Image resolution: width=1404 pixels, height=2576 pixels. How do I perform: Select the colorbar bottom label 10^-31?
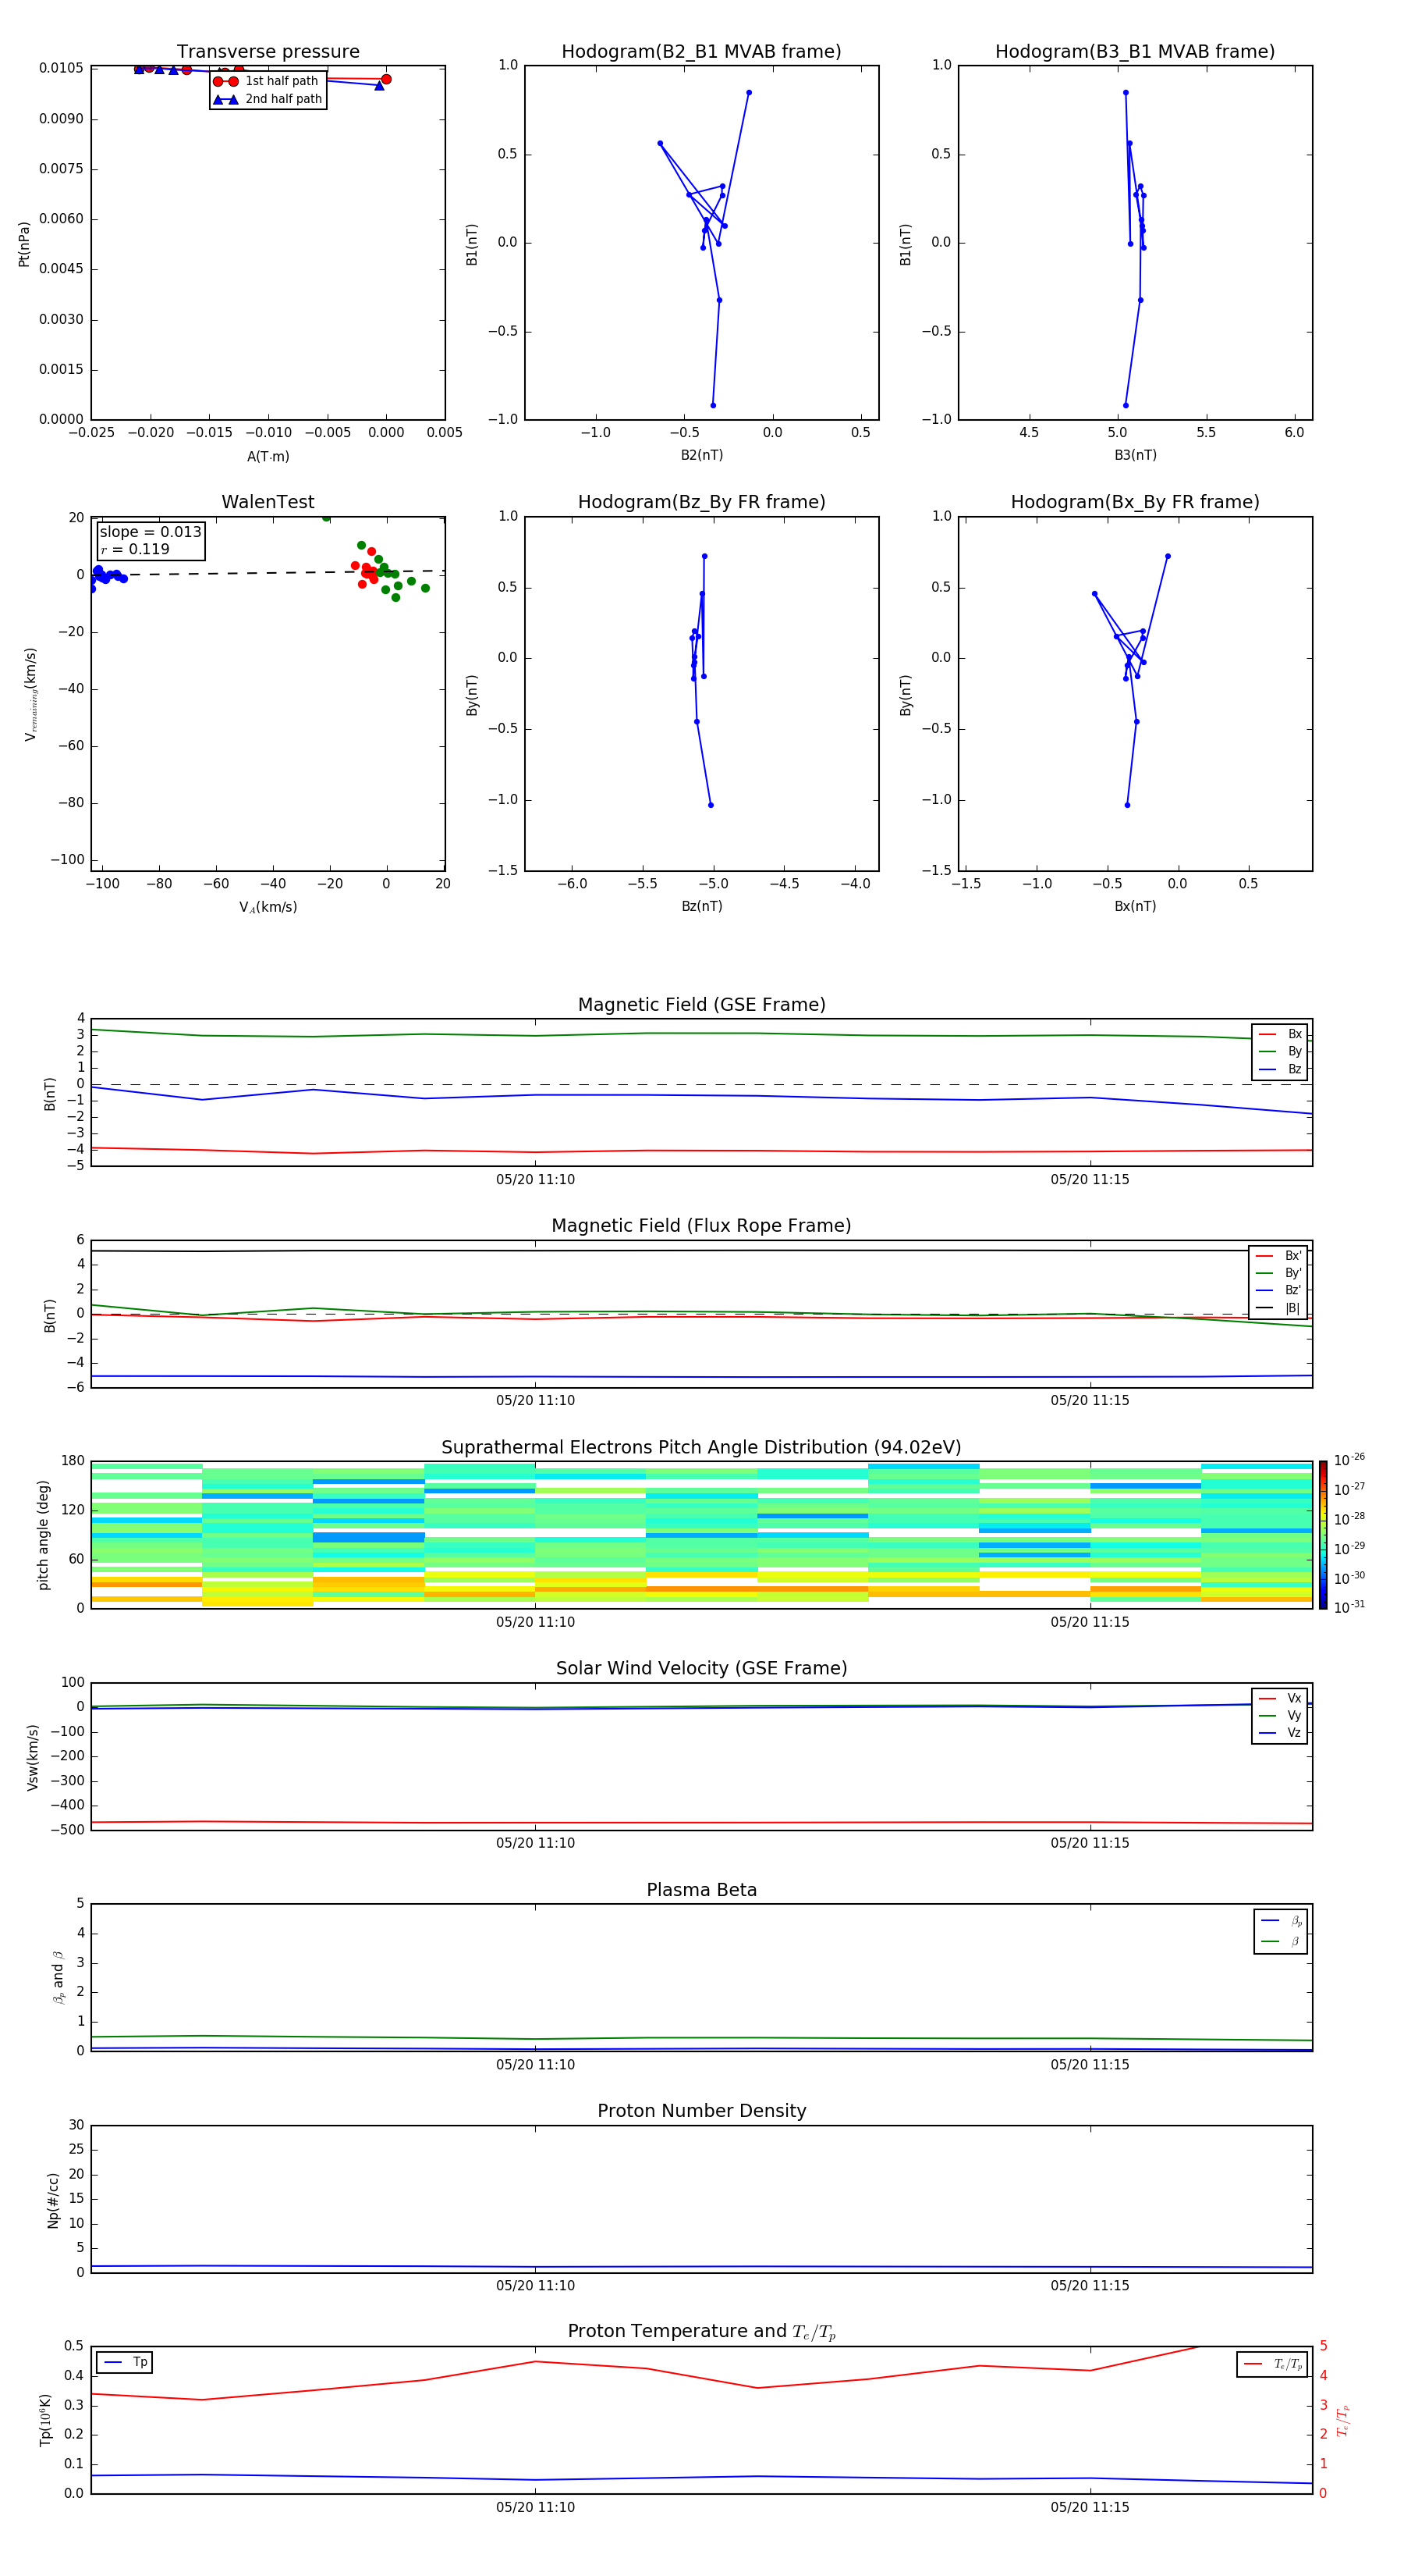[x=1349, y=1608]
